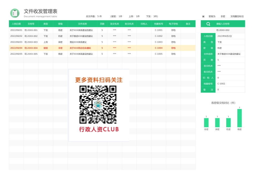Viewport: 254px width, 179px height.
Task: Click the 文档醒目标注 annotation label
Action: (237, 16)
